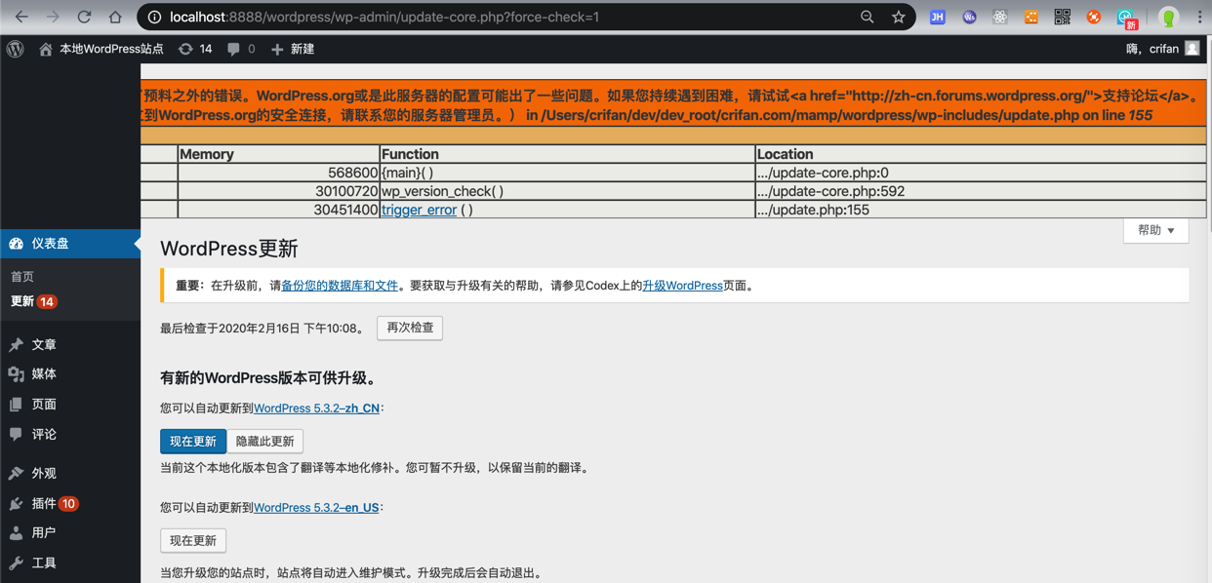Open the browser home page
The height and width of the screenshot is (583, 1212).
coord(115,17)
